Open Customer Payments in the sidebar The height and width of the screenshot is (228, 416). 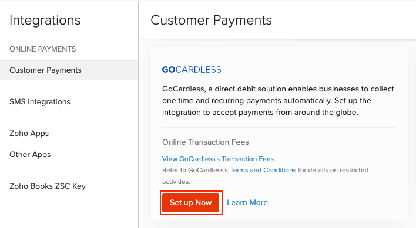69,70
